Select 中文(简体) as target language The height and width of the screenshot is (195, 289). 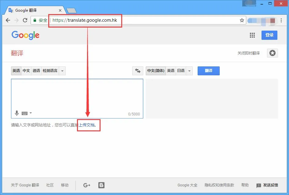click(x=156, y=71)
